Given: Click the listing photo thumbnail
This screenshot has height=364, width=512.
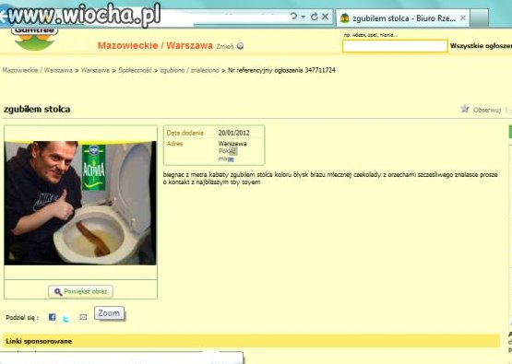Looking at the screenshot, I should [80, 203].
